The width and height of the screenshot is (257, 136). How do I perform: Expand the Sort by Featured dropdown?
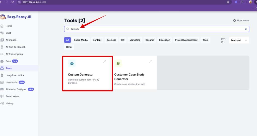pos(239,40)
